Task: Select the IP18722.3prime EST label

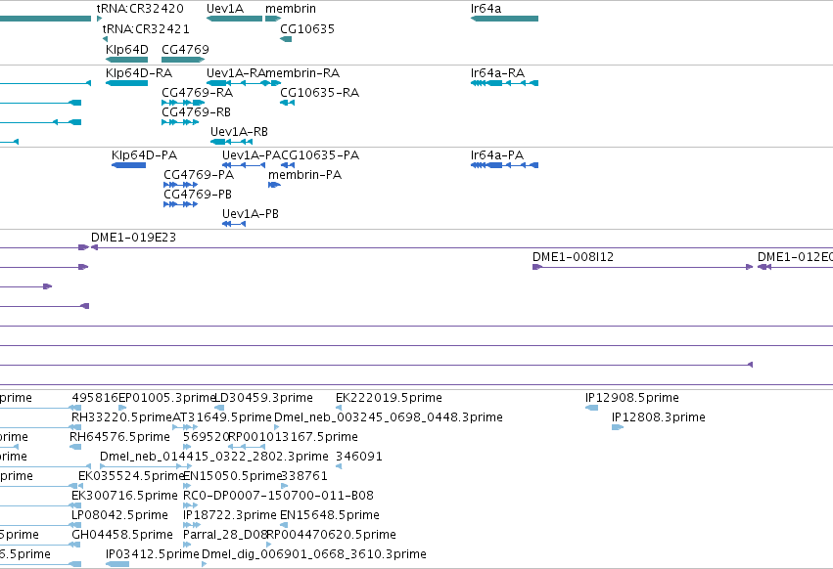Action: click(229, 515)
